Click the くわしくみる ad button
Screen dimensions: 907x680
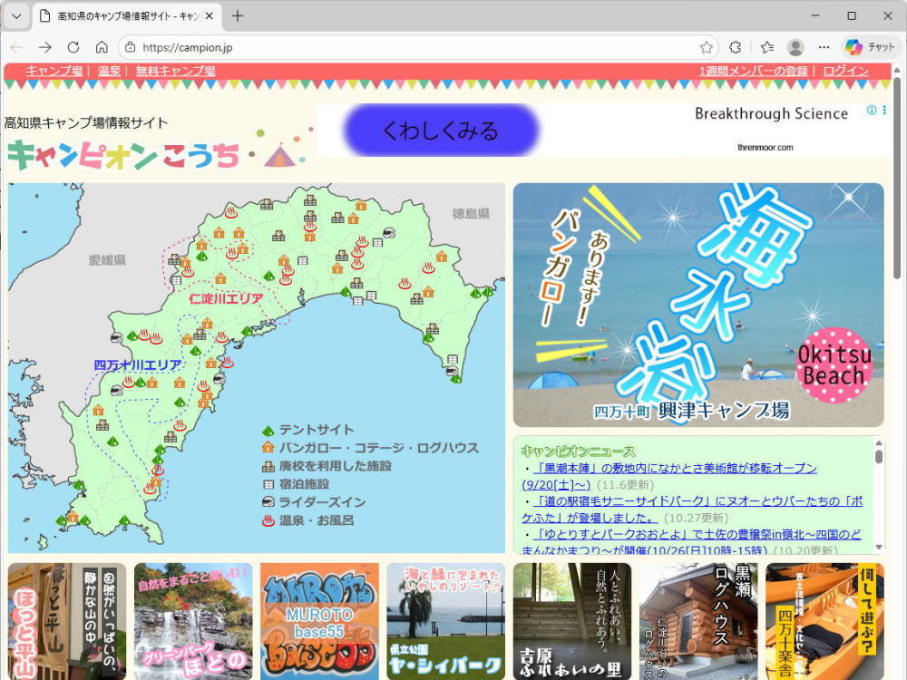click(441, 131)
